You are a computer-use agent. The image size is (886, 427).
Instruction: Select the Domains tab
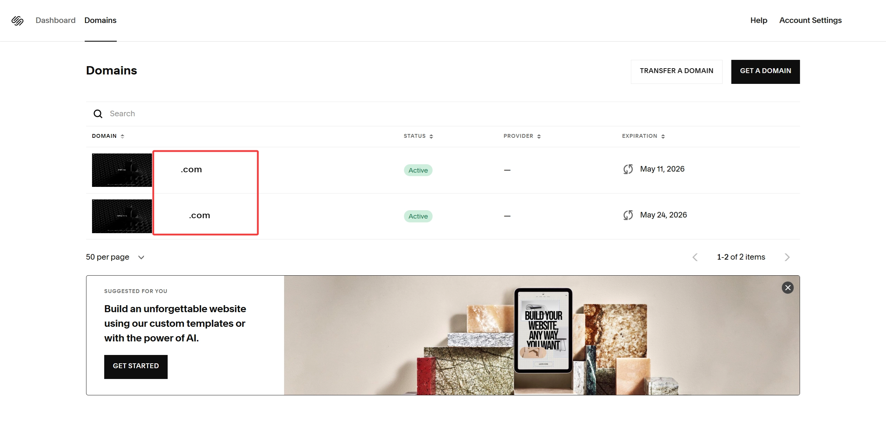(x=100, y=20)
